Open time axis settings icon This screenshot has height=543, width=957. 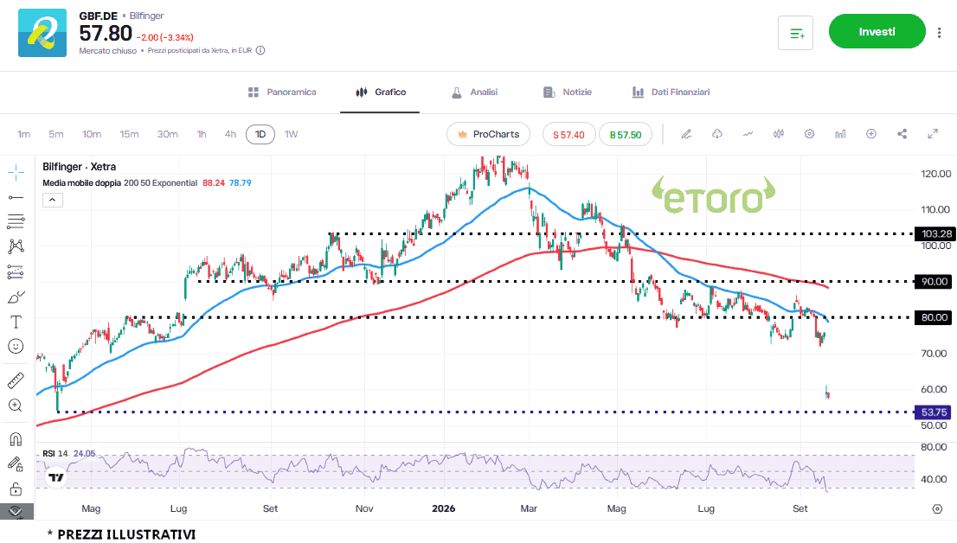(937, 508)
